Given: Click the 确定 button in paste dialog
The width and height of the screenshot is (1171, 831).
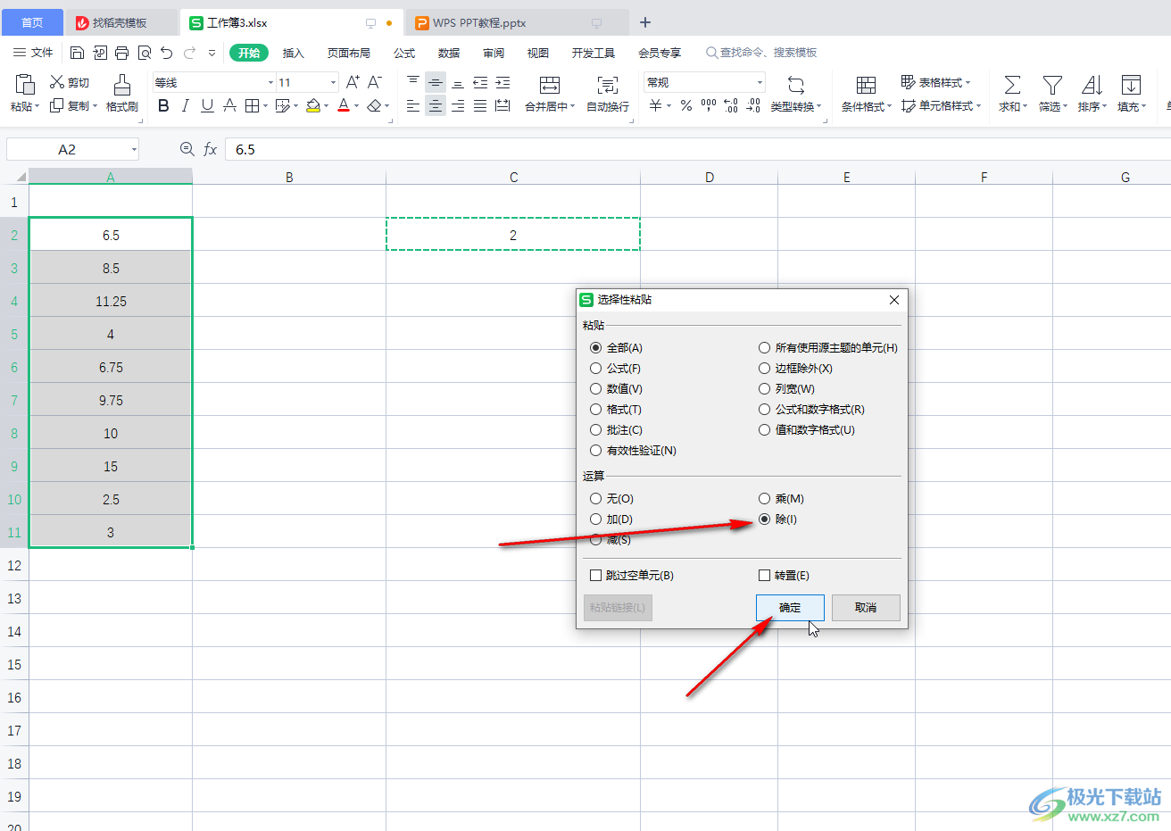Looking at the screenshot, I should pyautogui.click(x=790, y=608).
